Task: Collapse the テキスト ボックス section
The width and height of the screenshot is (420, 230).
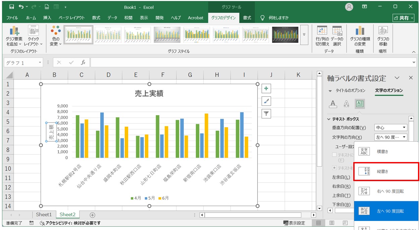Action: (343, 119)
